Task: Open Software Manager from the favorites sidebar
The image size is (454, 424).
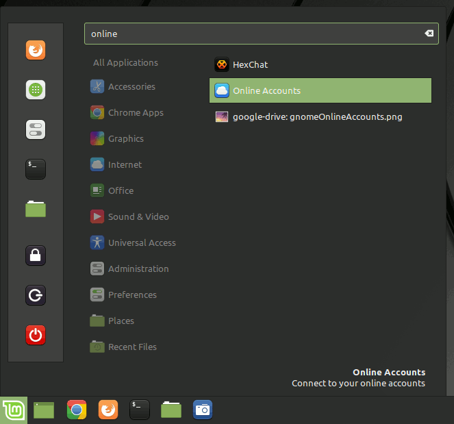Action: pos(36,90)
